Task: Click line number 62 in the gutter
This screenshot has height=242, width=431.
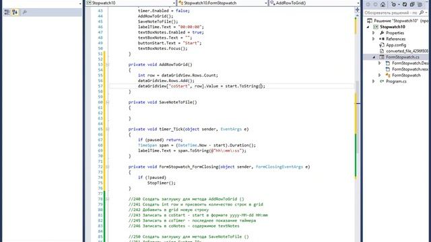Action: click(100, 113)
